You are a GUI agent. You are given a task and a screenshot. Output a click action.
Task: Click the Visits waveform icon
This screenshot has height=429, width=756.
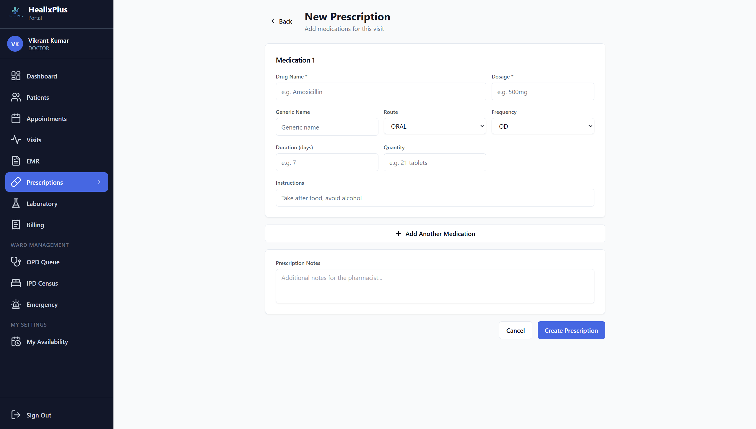16,140
